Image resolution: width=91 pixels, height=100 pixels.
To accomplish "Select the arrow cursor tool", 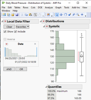I will [x=57, y=15].
